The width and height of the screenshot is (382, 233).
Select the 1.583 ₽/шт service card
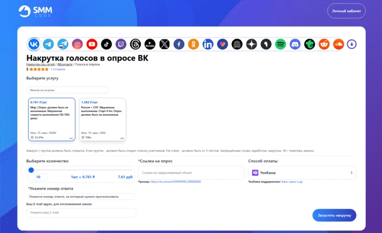pyautogui.click(x=103, y=119)
